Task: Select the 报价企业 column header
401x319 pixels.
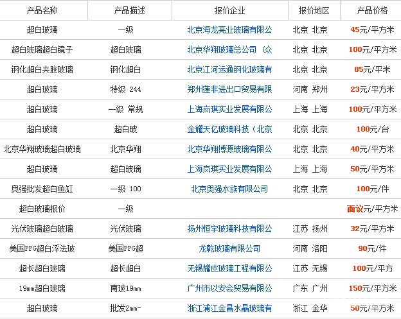Action: coord(229,10)
